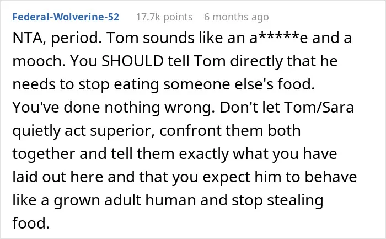The width and height of the screenshot is (386, 239).
Task: Click the word behave
Action: 331,177
